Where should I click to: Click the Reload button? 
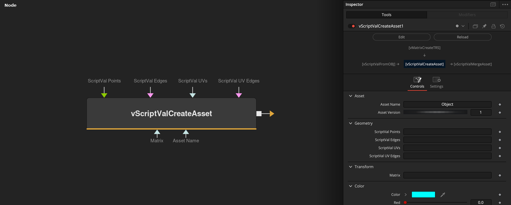pyautogui.click(x=462, y=37)
